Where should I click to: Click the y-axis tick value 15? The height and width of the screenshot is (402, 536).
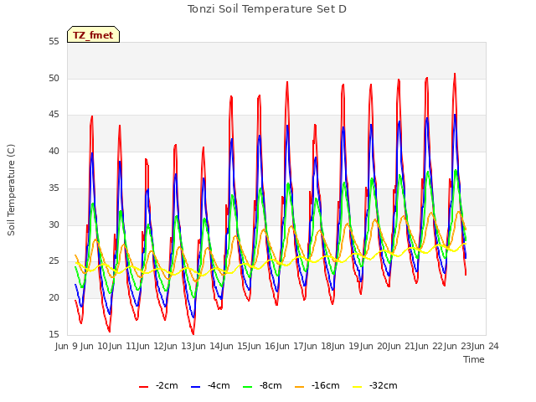(54, 334)
